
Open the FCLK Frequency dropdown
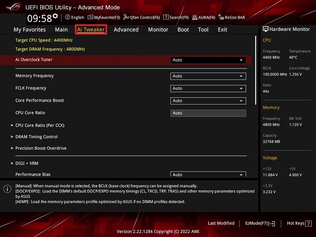pos(208,88)
